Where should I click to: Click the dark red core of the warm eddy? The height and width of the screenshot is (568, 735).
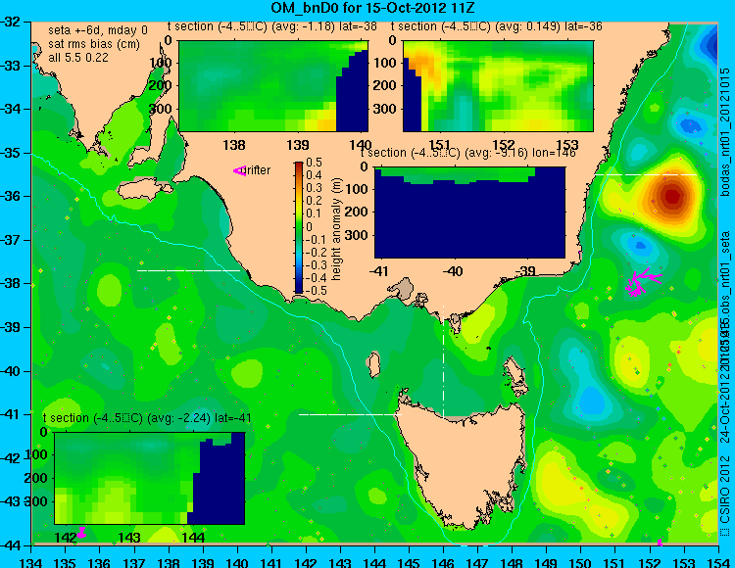(x=672, y=195)
